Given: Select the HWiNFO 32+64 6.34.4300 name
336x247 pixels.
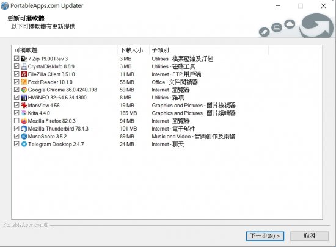Looking at the screenshot, I should [57, 98].
